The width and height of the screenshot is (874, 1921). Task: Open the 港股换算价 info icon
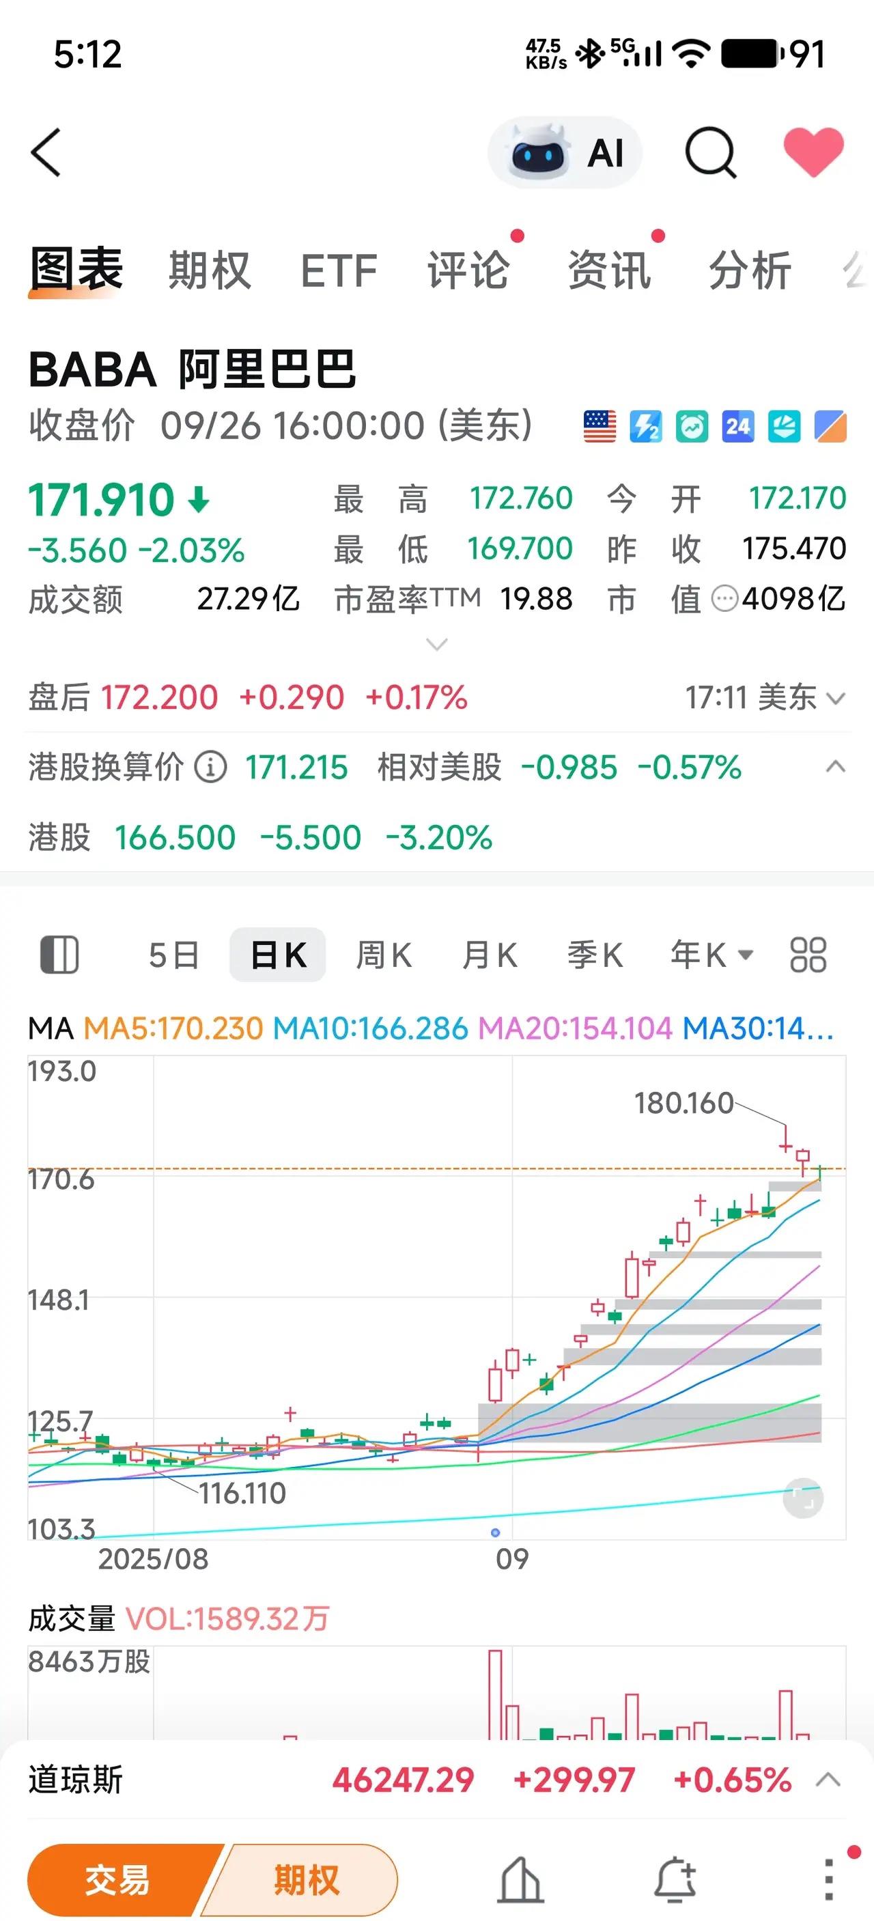coord(210,767)
